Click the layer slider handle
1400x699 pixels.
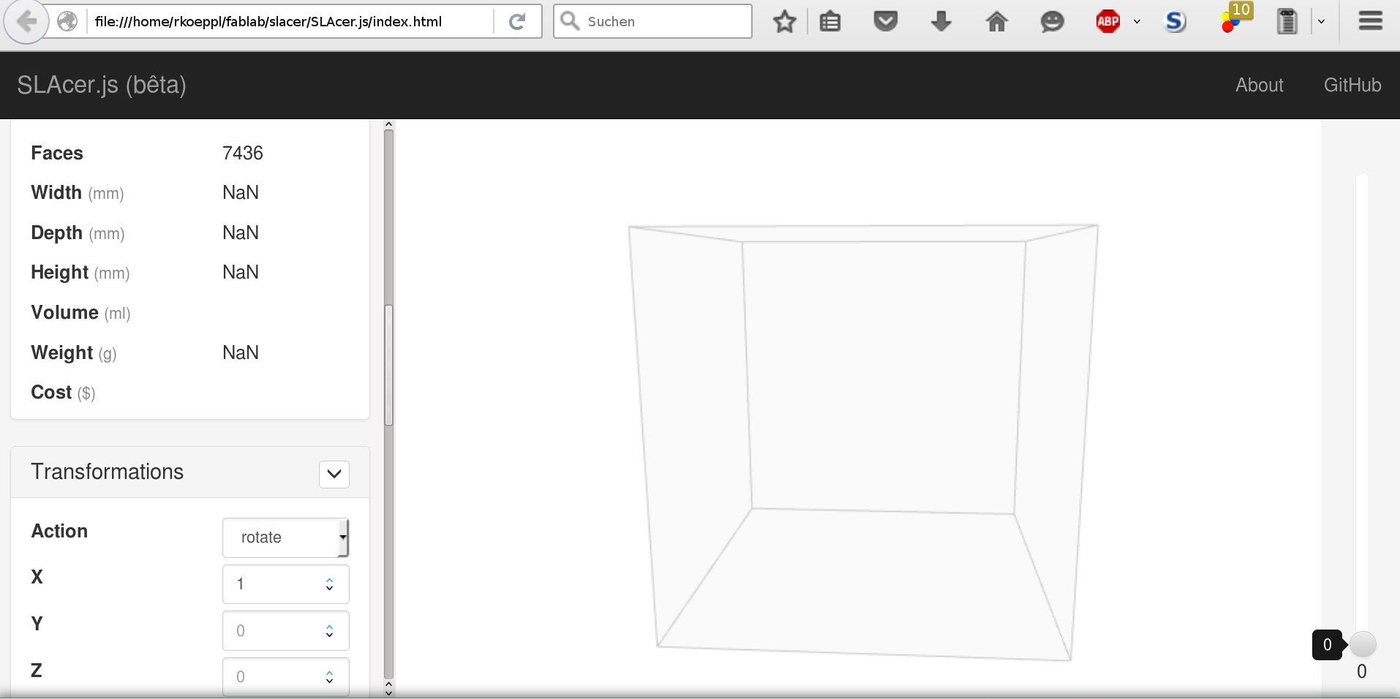point(1362,644)
